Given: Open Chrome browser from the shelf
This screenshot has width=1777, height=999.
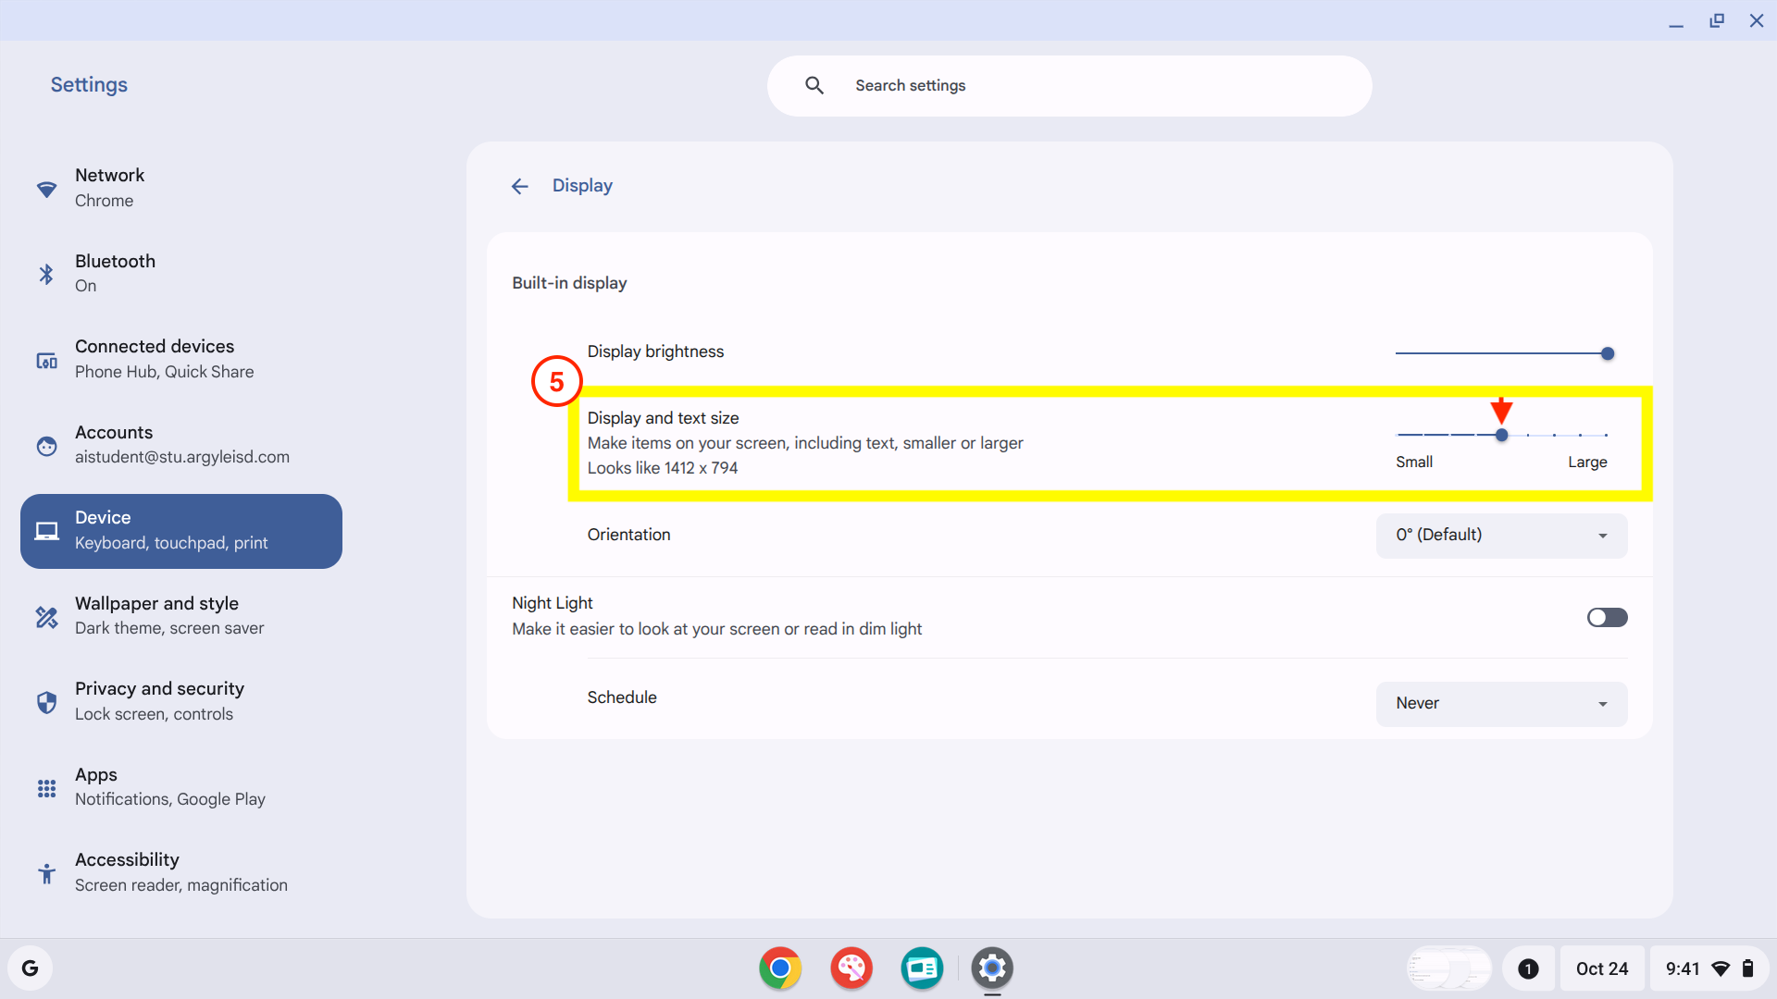Looking at the screenshot, I should click(x=780, y=968).
